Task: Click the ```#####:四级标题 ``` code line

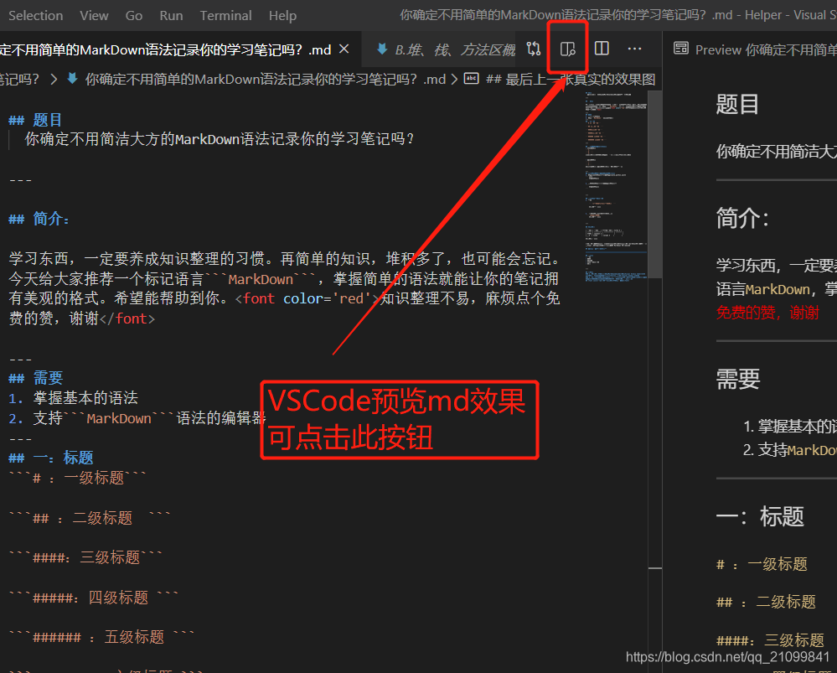Action: pyautogui.click(x=93, y=598)
